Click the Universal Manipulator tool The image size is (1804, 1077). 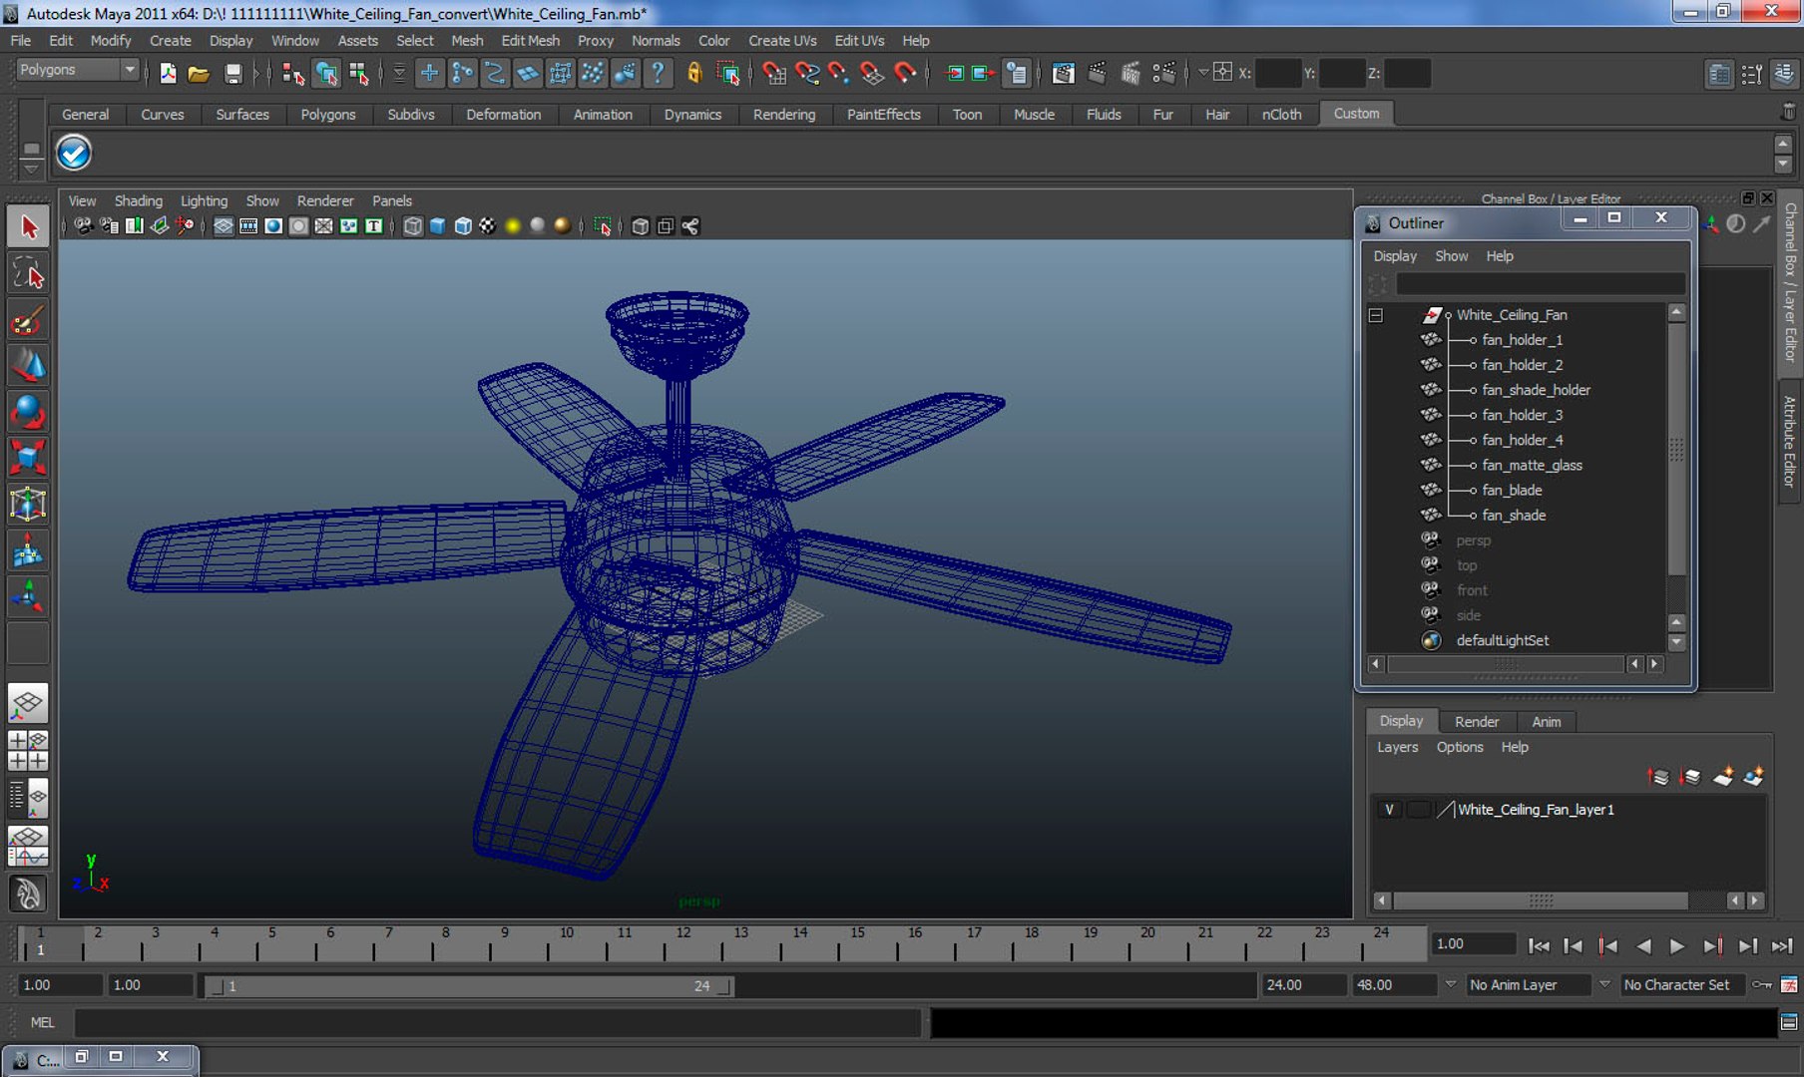[28, 505]
